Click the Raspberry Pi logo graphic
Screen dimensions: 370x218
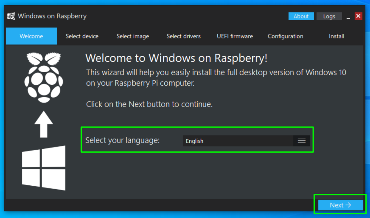click(x=44, y=76)
